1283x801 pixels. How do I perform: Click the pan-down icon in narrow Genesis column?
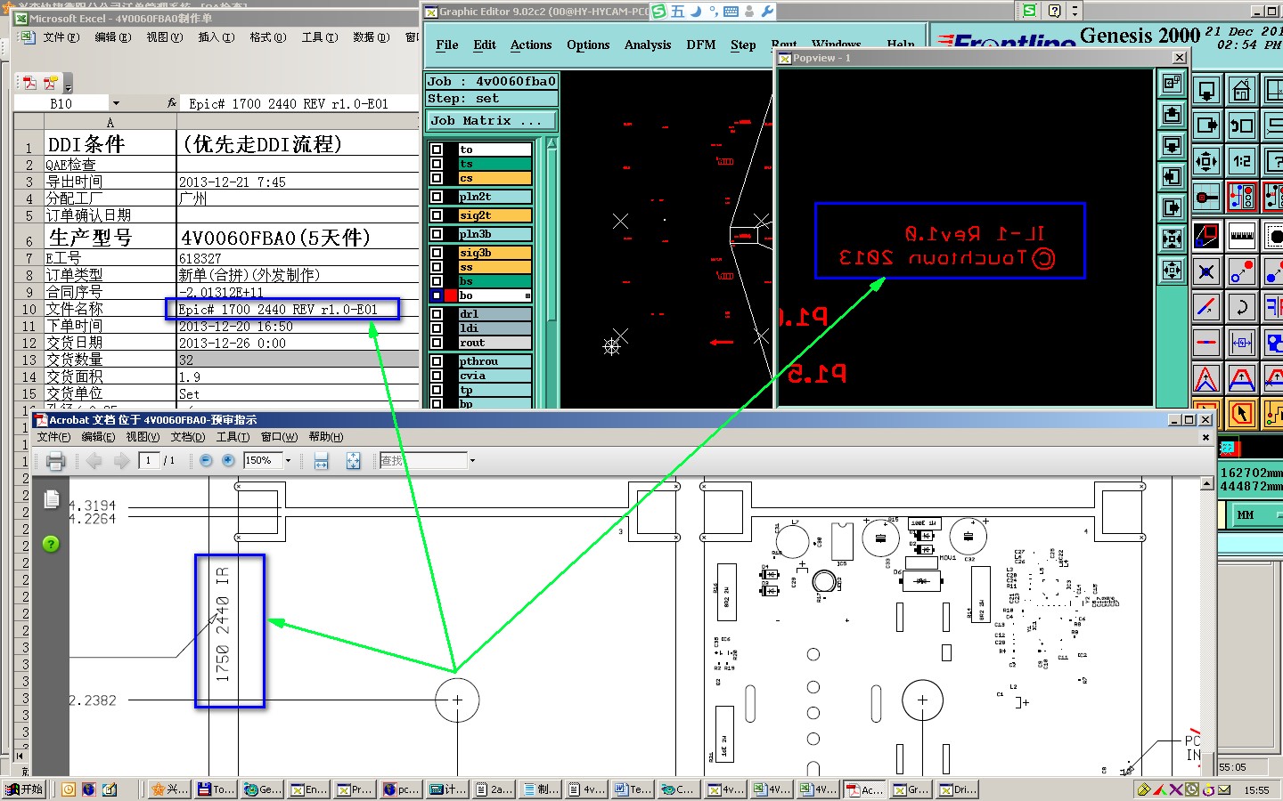click(1172, 145)
